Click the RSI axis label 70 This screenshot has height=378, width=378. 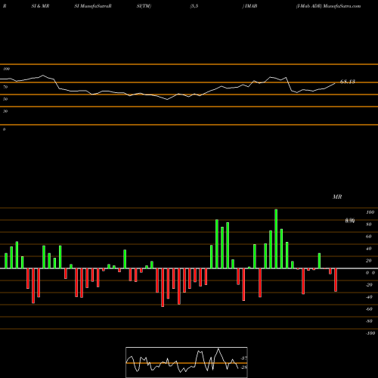[5, 87]
